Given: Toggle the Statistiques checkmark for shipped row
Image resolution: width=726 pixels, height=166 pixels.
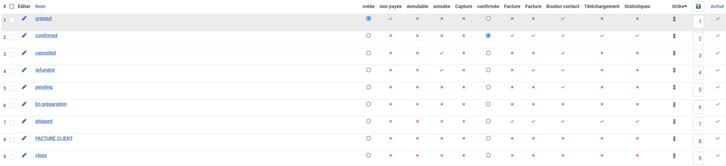Looking at the screenshot, I should point(637,121).
